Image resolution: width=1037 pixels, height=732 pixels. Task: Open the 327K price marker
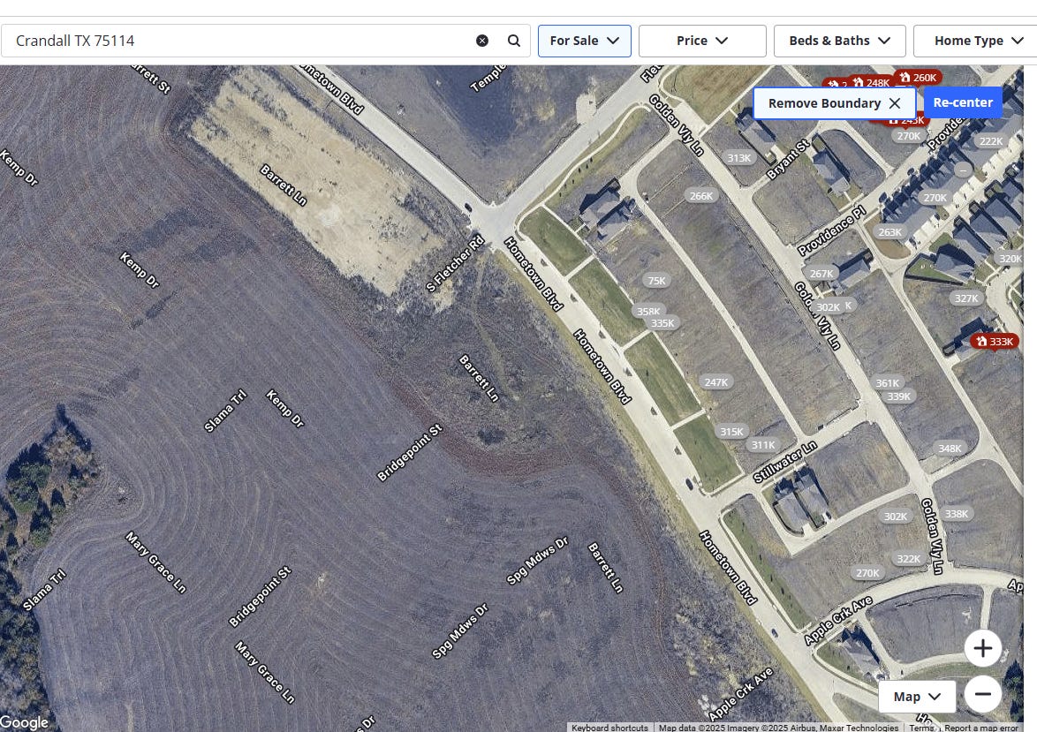pos(966,298)
